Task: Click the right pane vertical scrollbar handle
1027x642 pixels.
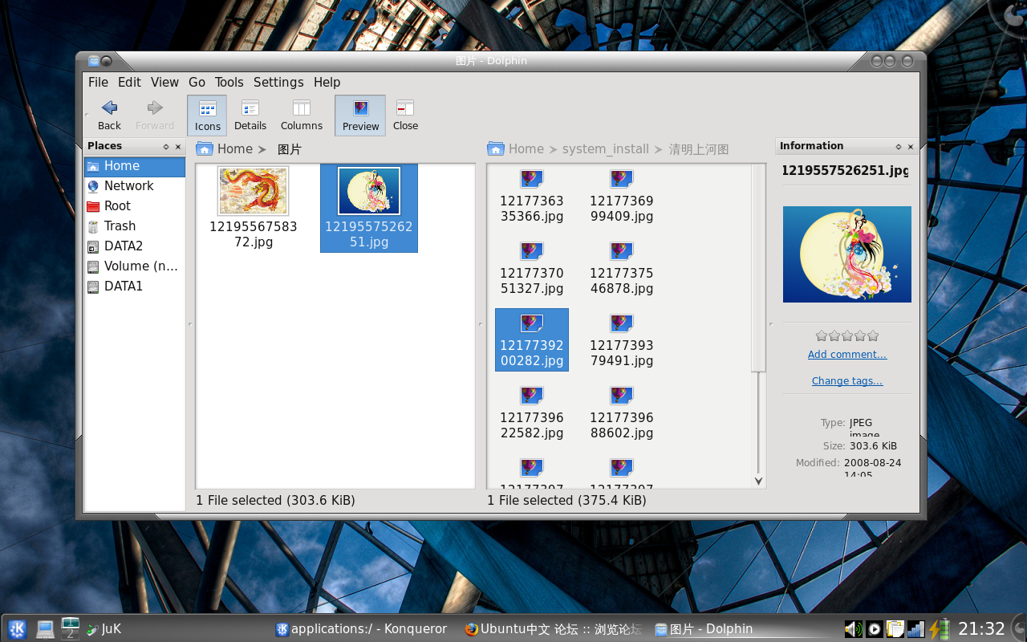Action: coord(758,269)
